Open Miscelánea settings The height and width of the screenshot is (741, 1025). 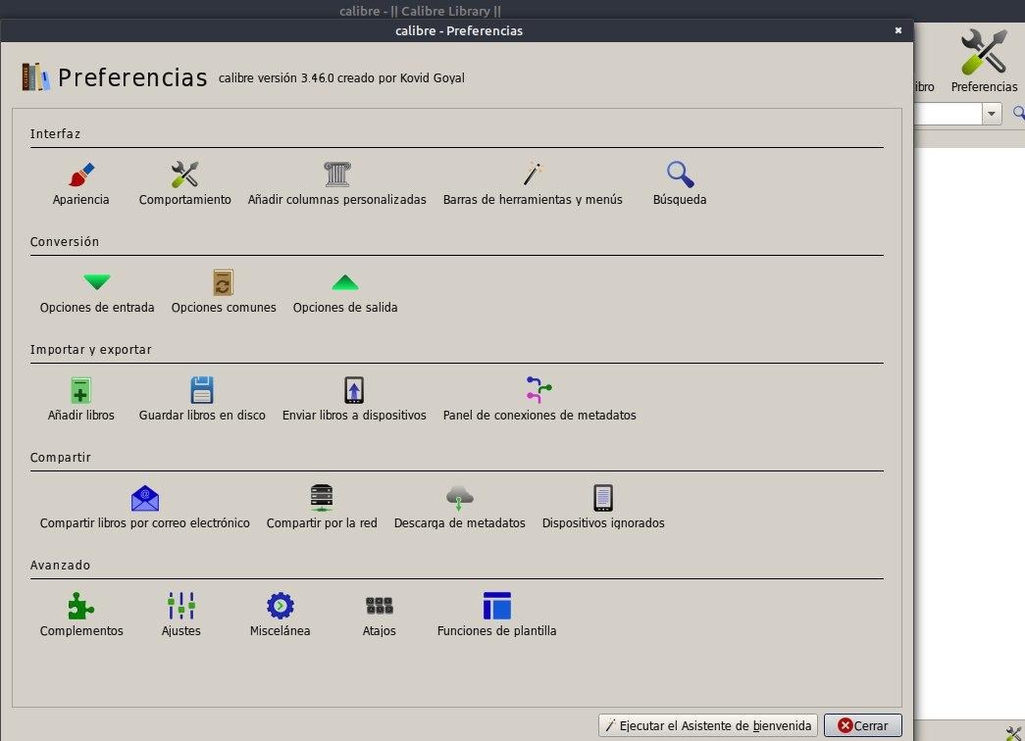point(280,615)
